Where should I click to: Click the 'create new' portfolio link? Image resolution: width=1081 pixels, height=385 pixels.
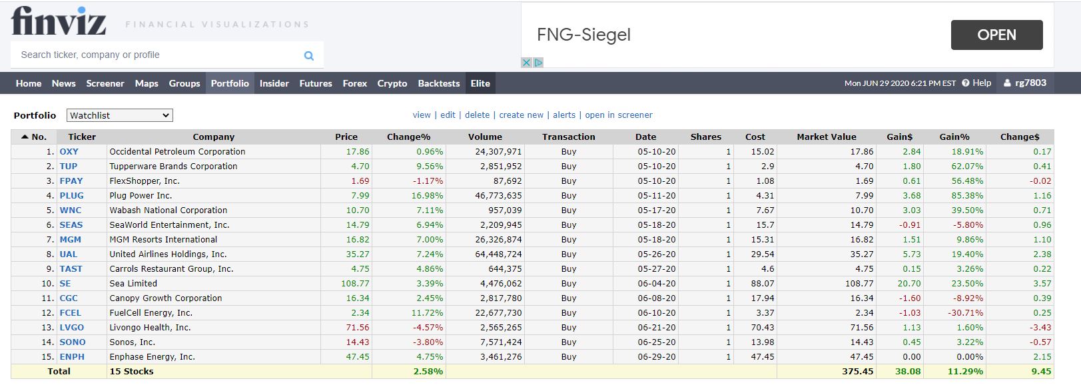click(521, 115)
